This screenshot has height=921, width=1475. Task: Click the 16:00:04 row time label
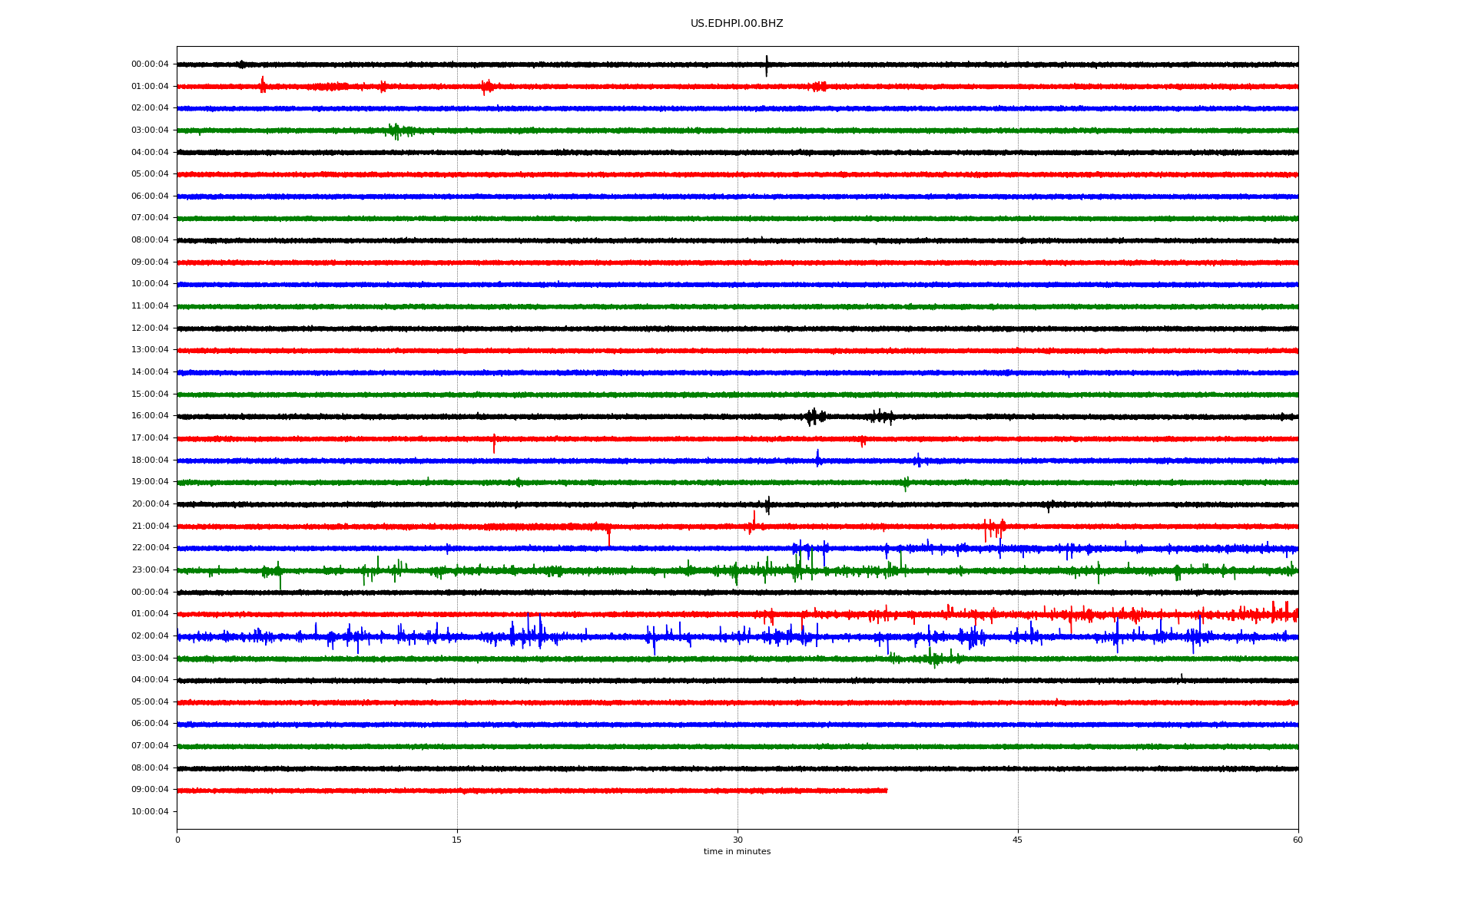tap(150, 416)
